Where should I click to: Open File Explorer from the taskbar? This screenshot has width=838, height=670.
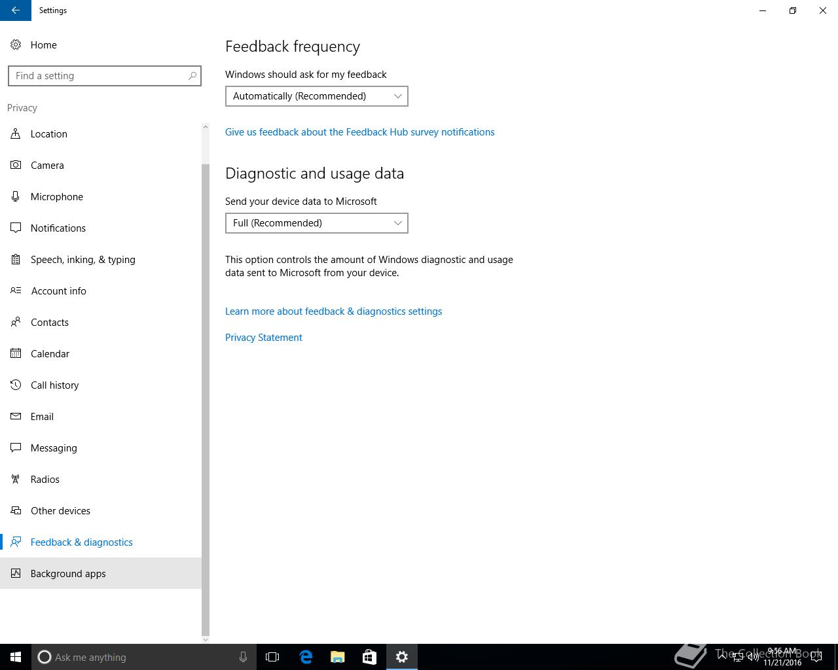338,657
